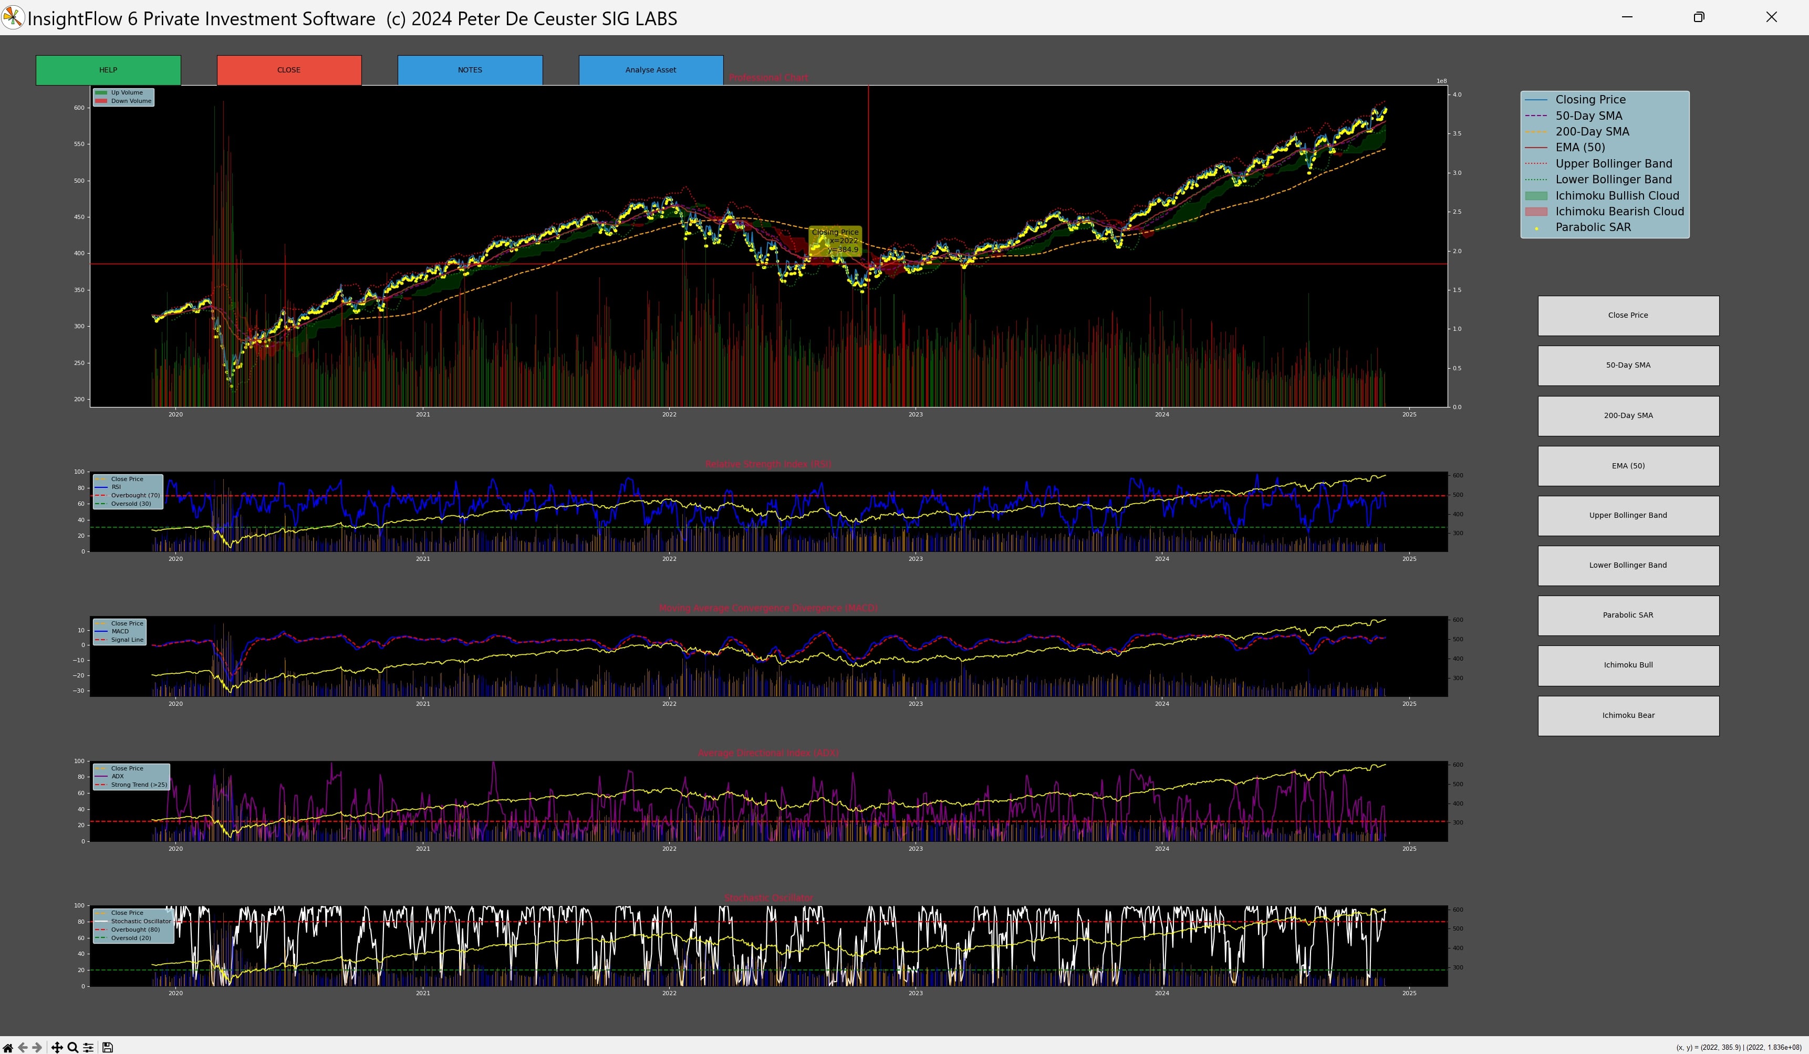Click 'Overbought (70)' in RSI legend
The image size is (1809, 1054).
click(135, 496)
